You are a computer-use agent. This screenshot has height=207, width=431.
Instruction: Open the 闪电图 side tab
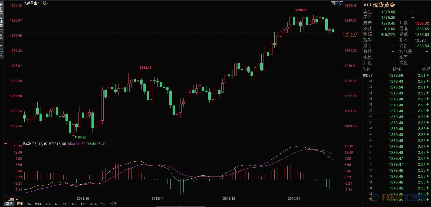coord(1,35)
